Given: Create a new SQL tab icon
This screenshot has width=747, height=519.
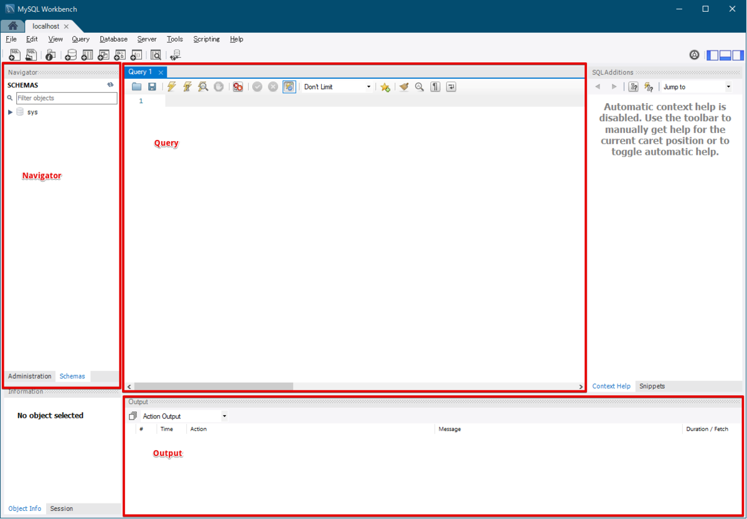Looking at the screenshot, I should pyautogui.click(x=14, y=55).
